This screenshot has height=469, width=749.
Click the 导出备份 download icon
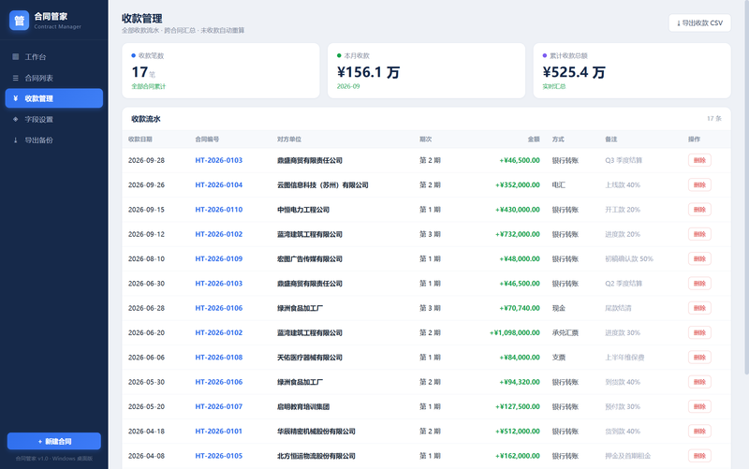pyautogui.click(x=16, y=139)
